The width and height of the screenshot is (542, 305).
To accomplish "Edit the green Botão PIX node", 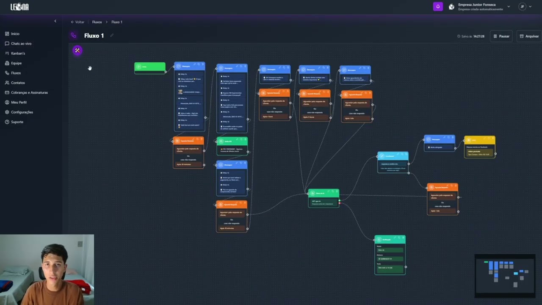I will [x=237, y=139].
